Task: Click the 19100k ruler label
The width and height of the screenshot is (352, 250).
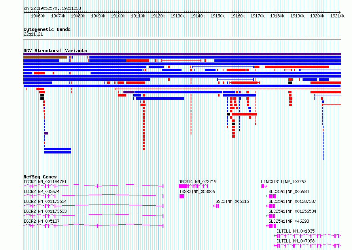Action: (118, 16)
